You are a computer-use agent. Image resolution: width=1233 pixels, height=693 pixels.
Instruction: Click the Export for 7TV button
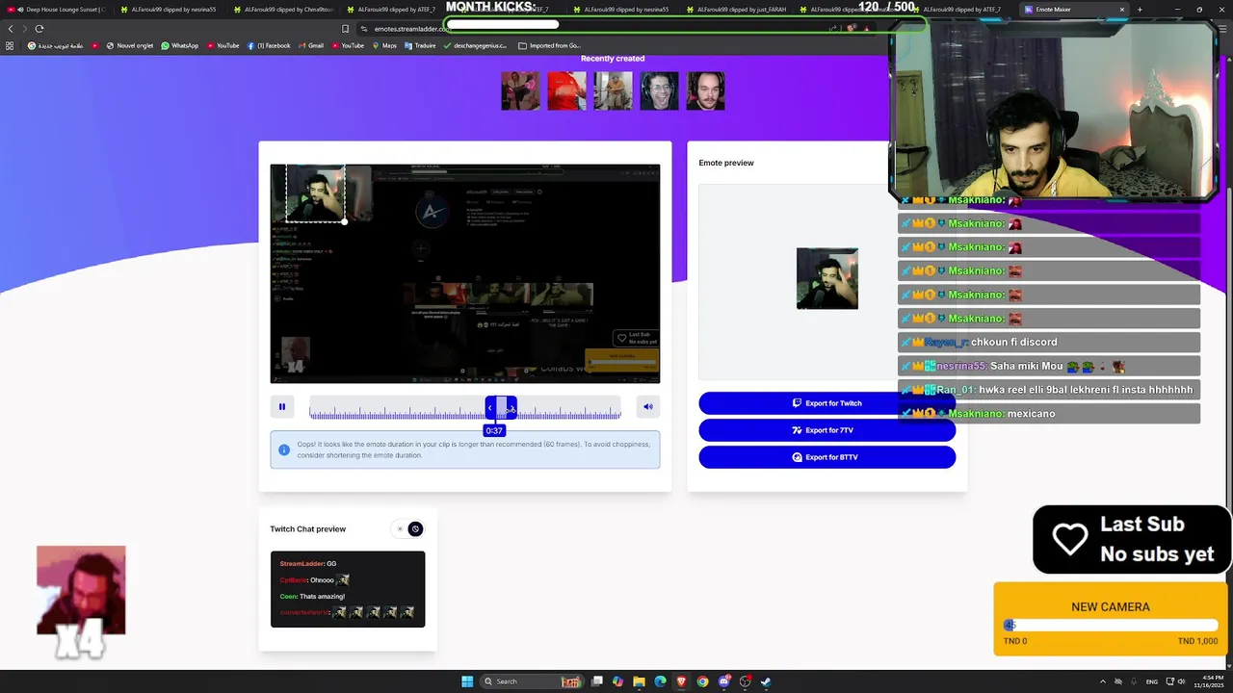click(x=827, y=430)
